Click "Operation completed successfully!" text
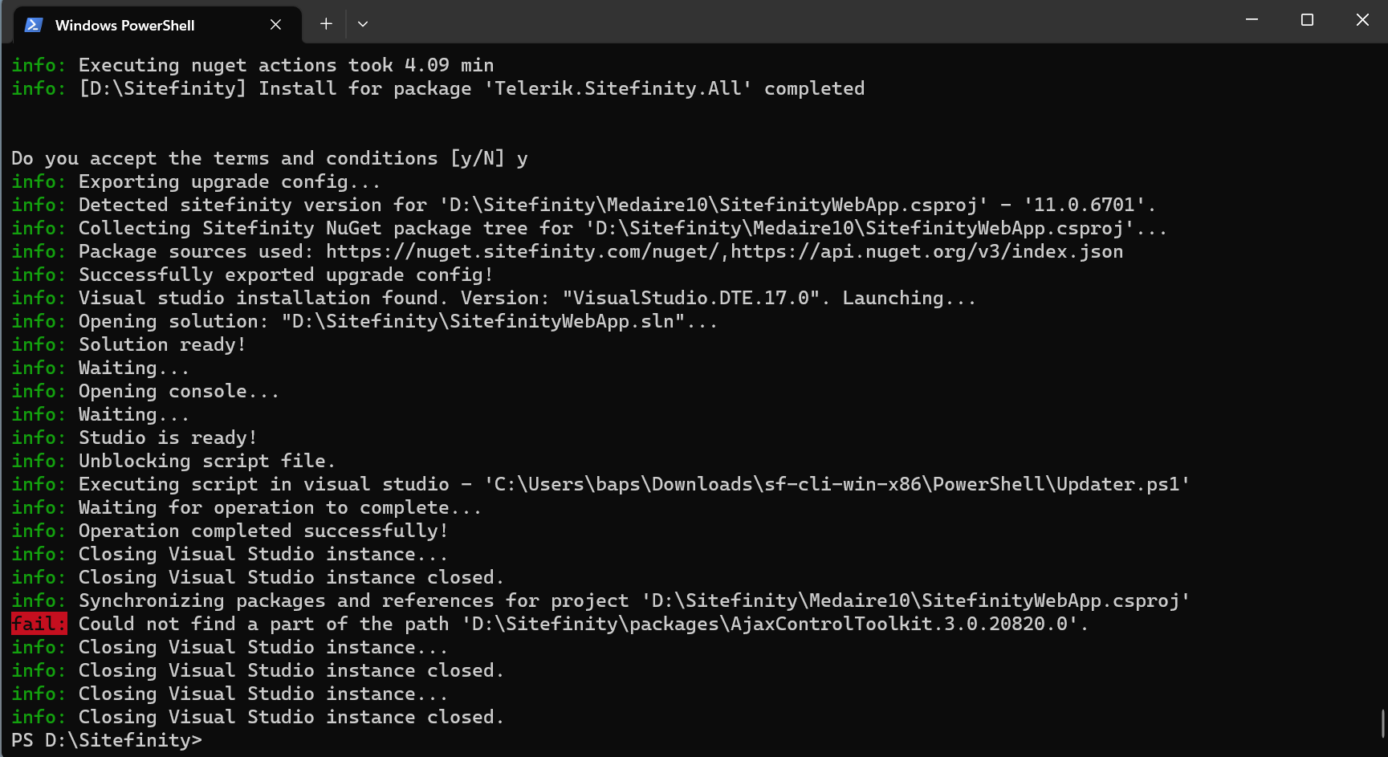The image size is (1388, 757). tap(263, 531)
